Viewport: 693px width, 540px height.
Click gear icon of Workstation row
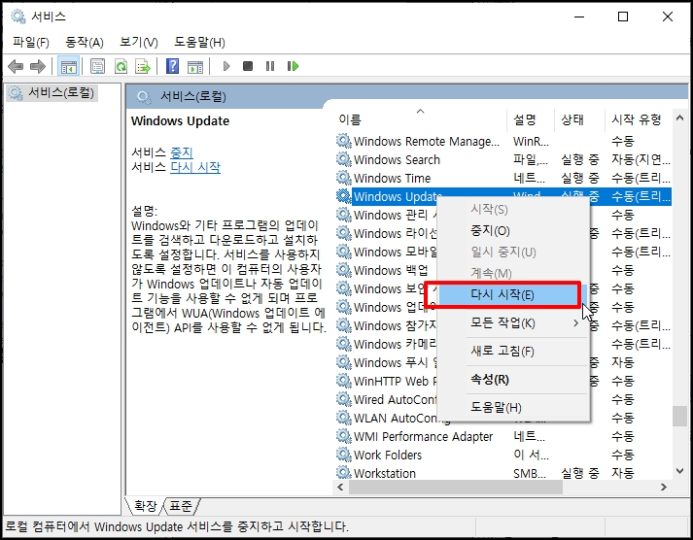tap(343, 472)
